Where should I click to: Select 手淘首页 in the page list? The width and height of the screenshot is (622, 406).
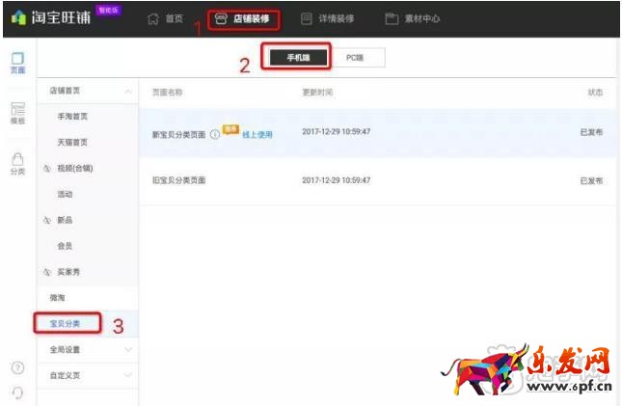click(72, 117)
